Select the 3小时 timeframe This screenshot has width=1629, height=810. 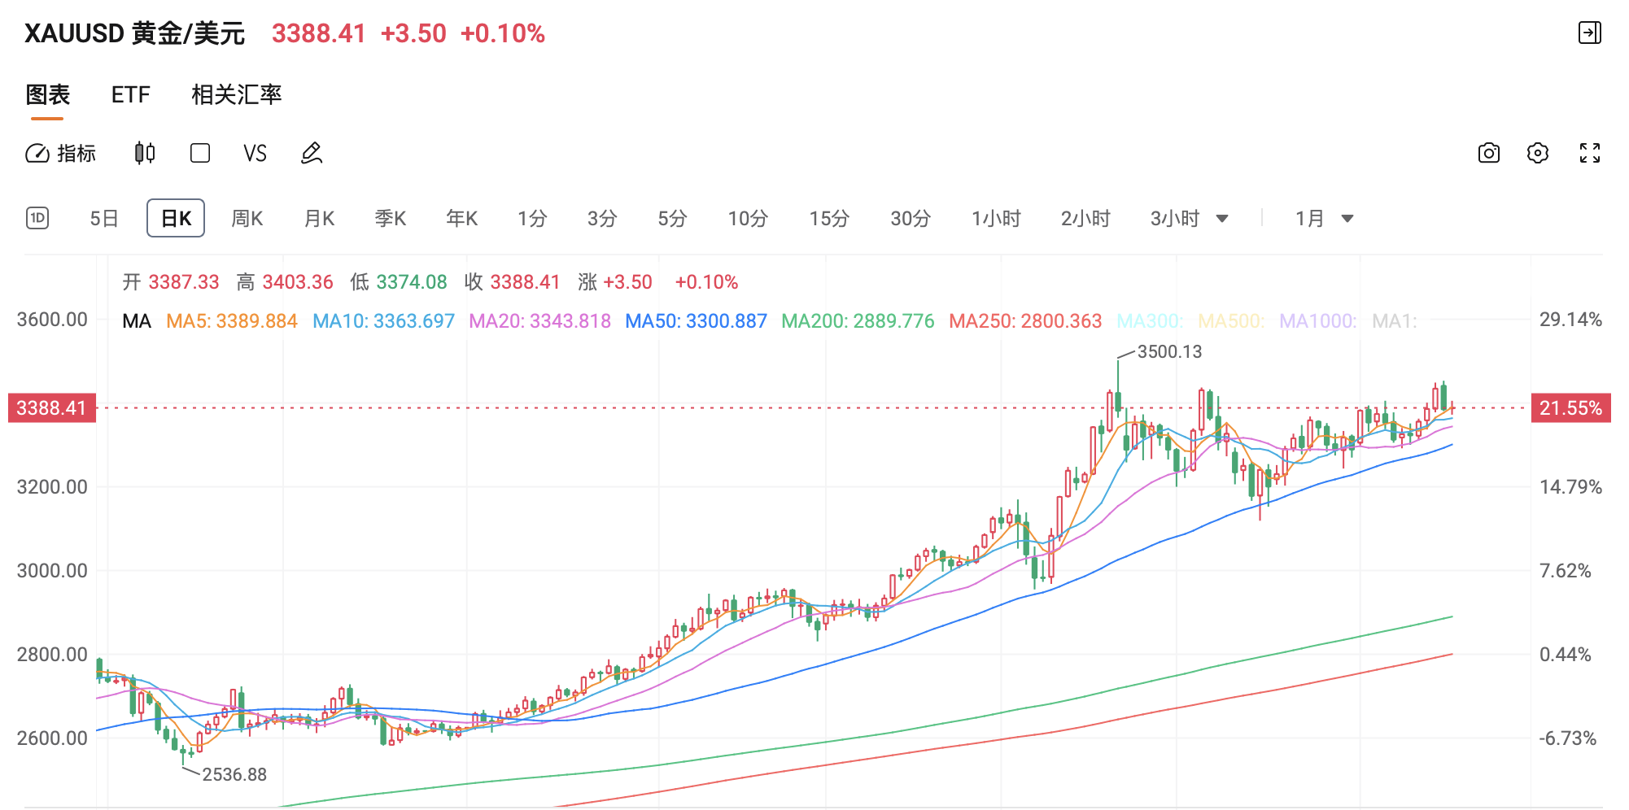1175,218
